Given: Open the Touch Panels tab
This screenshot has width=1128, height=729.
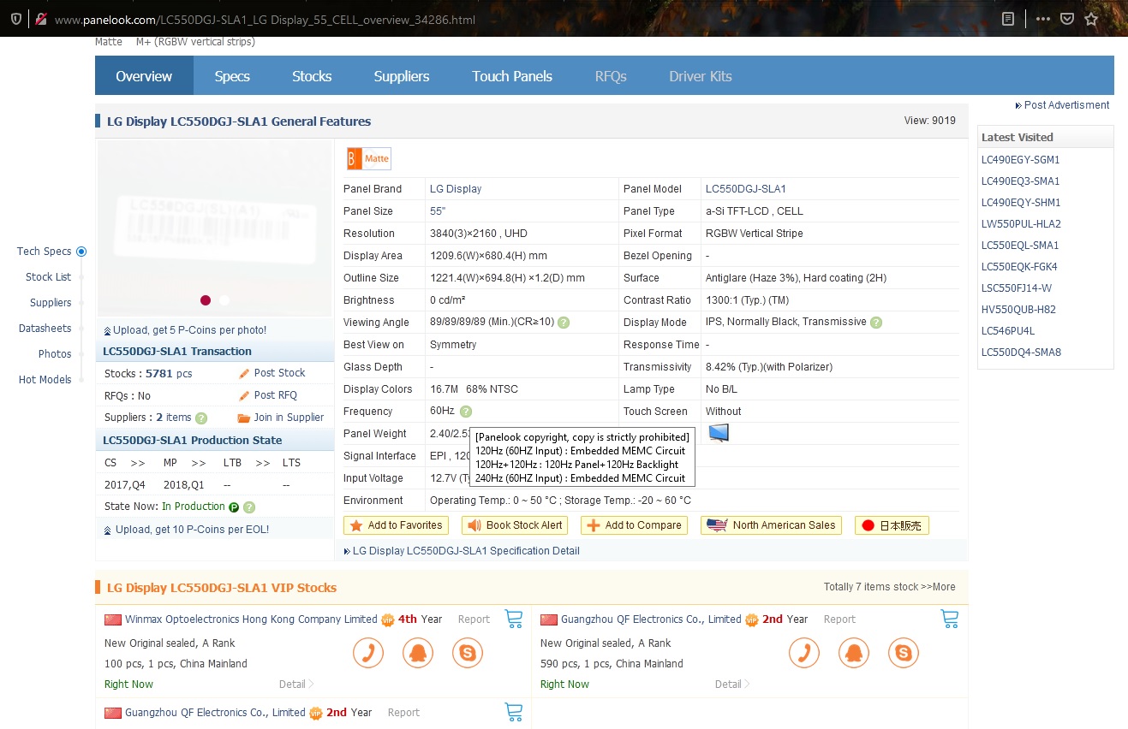Looking at the screenshot, I should [512, 76].
